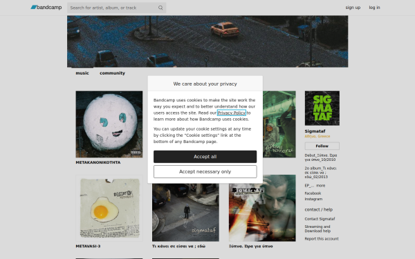
Task: Follow the Sigmataf artist
Action: [x=322, y=146]
